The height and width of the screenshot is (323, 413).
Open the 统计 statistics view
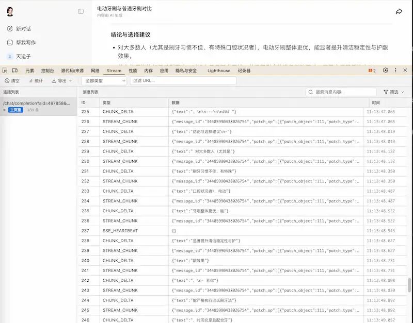36,81
